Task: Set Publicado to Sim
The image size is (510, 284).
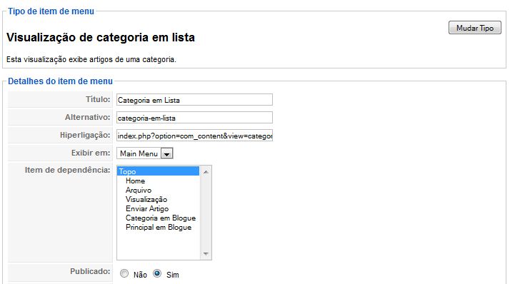Action: 157,273
